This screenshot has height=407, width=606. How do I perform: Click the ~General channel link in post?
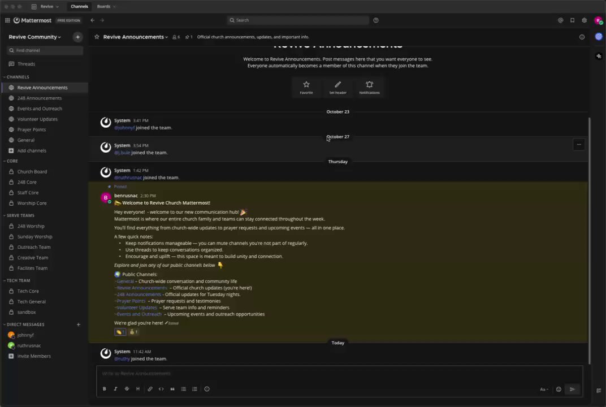tap(124, 282)
